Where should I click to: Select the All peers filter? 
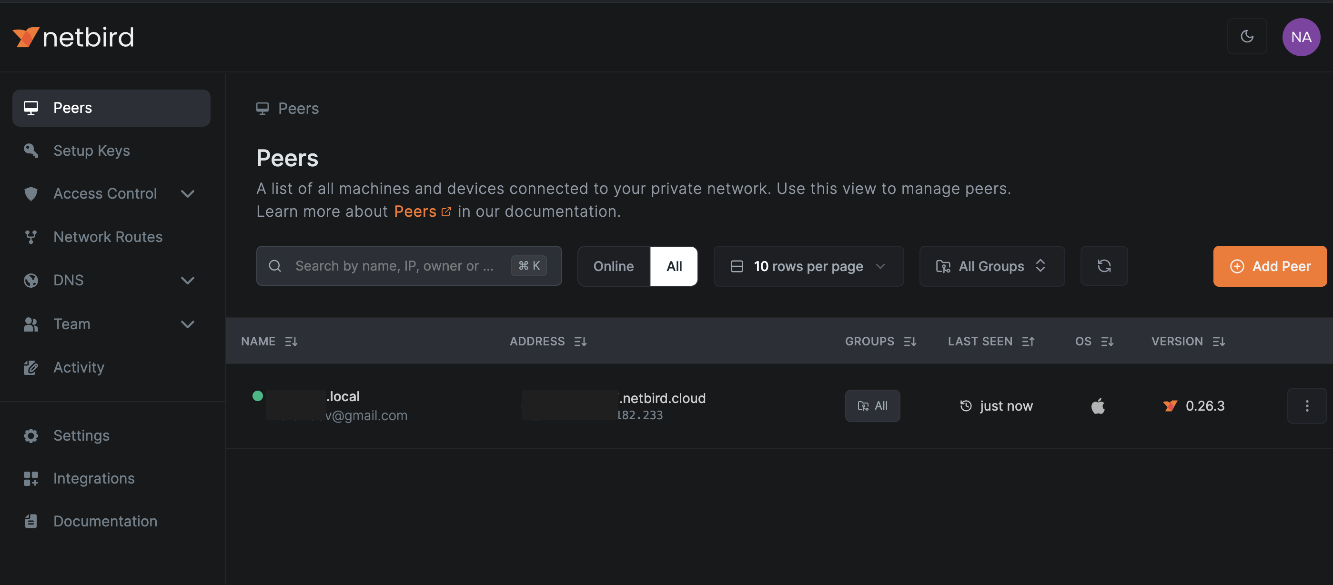tap(674, 266)
